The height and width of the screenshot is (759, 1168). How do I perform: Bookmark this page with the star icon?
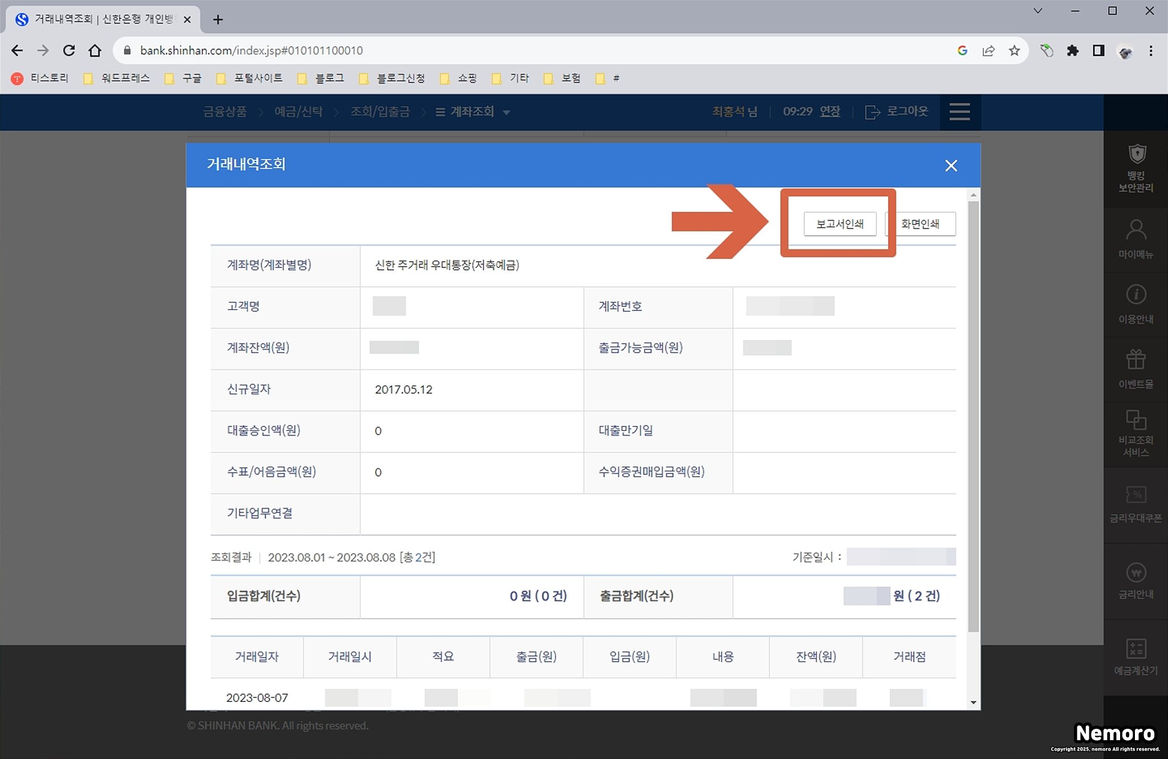1014,51
